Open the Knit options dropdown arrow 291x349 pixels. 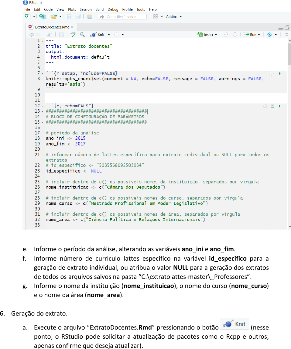pos(109,35)
